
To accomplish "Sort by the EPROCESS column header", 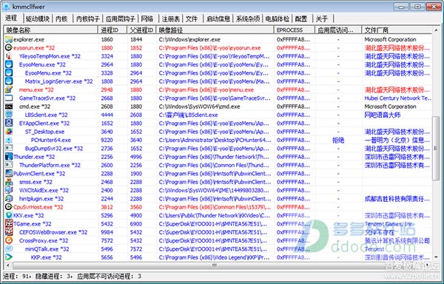I will click(295, 30).
